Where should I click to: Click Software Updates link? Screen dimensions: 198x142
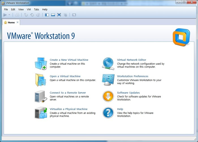[x=128, y=93]
